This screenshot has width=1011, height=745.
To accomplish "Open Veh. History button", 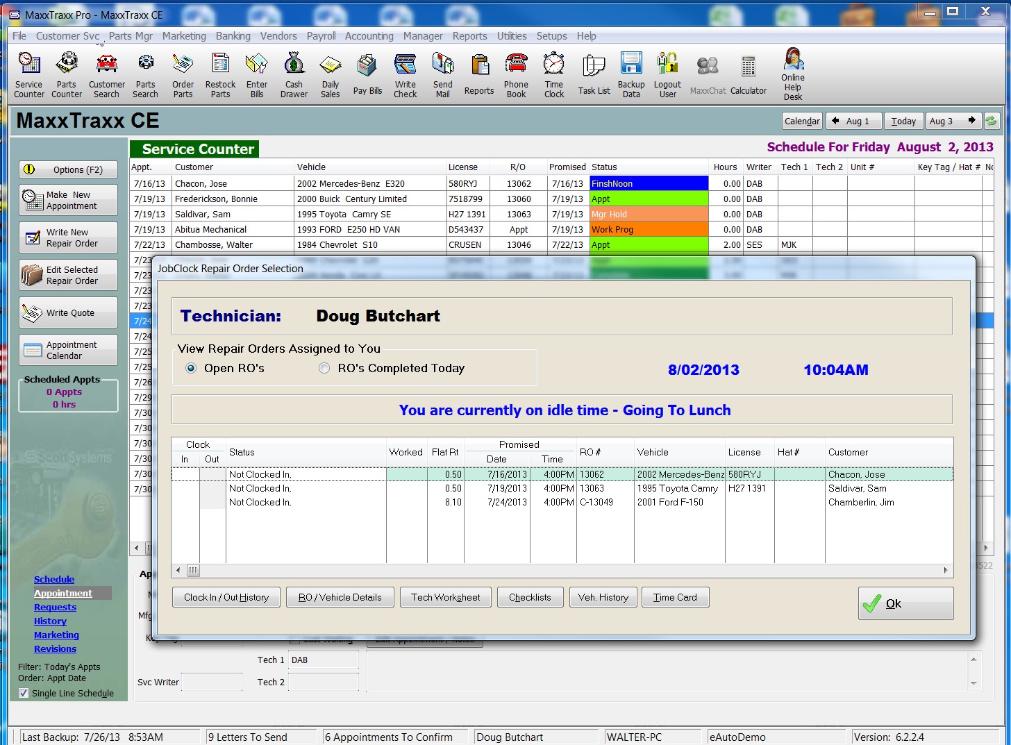I will point(603,597).
